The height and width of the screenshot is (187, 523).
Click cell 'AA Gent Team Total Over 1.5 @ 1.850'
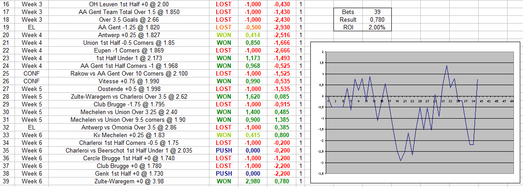(129, 12)
